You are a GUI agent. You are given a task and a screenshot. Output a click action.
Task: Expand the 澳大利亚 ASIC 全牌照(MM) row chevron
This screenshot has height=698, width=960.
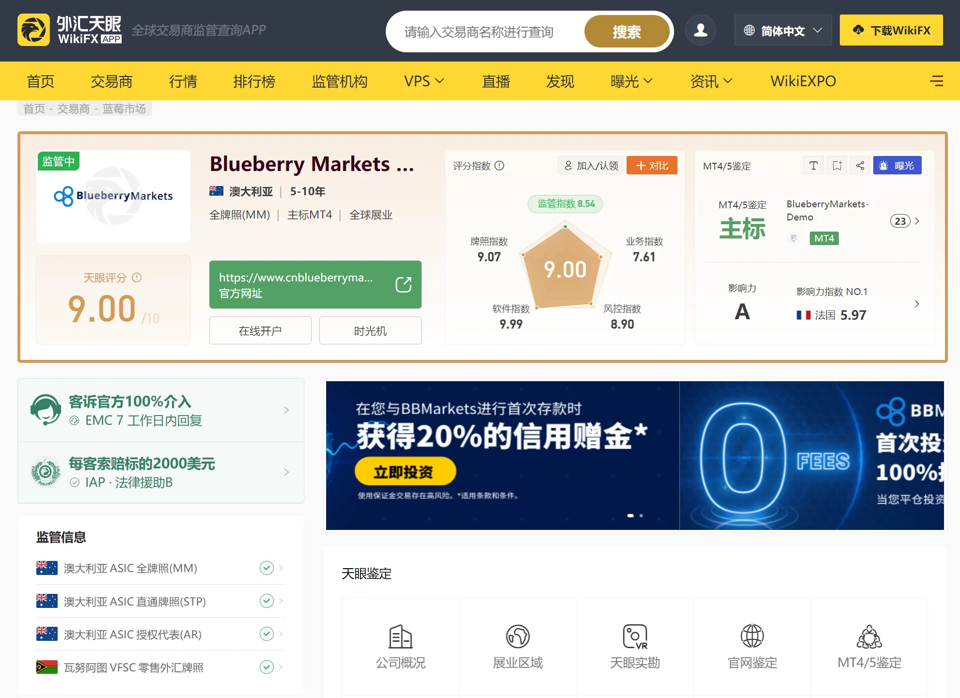[281, 568]
